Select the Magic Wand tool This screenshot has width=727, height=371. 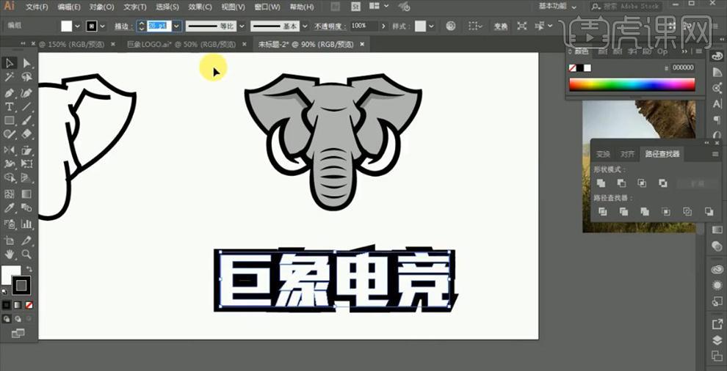click(10, 77)
